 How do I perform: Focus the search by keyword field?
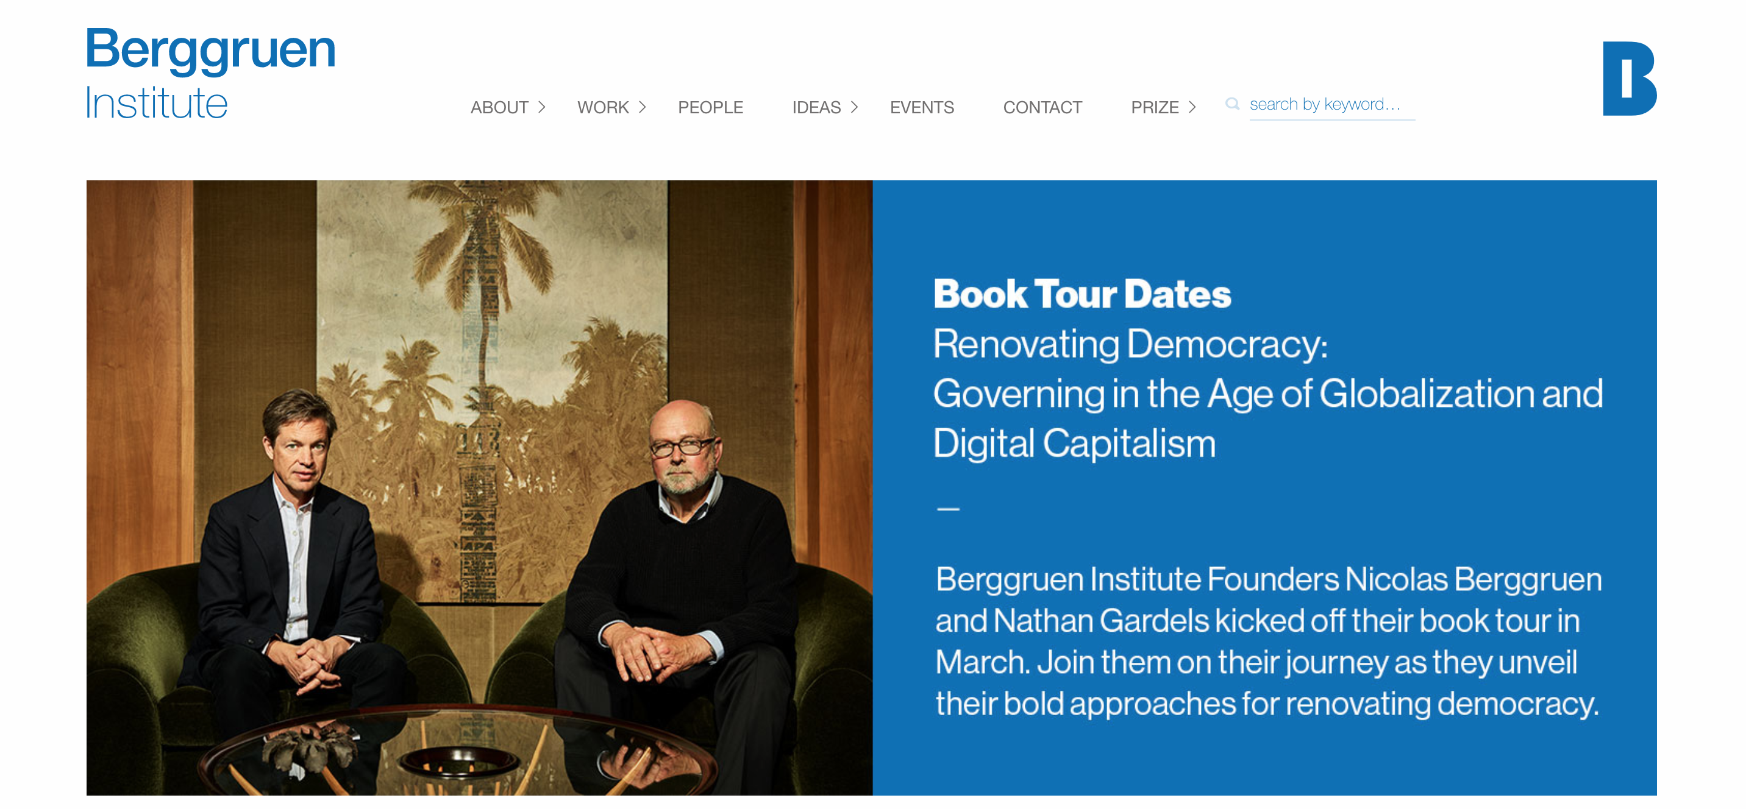1331,104
